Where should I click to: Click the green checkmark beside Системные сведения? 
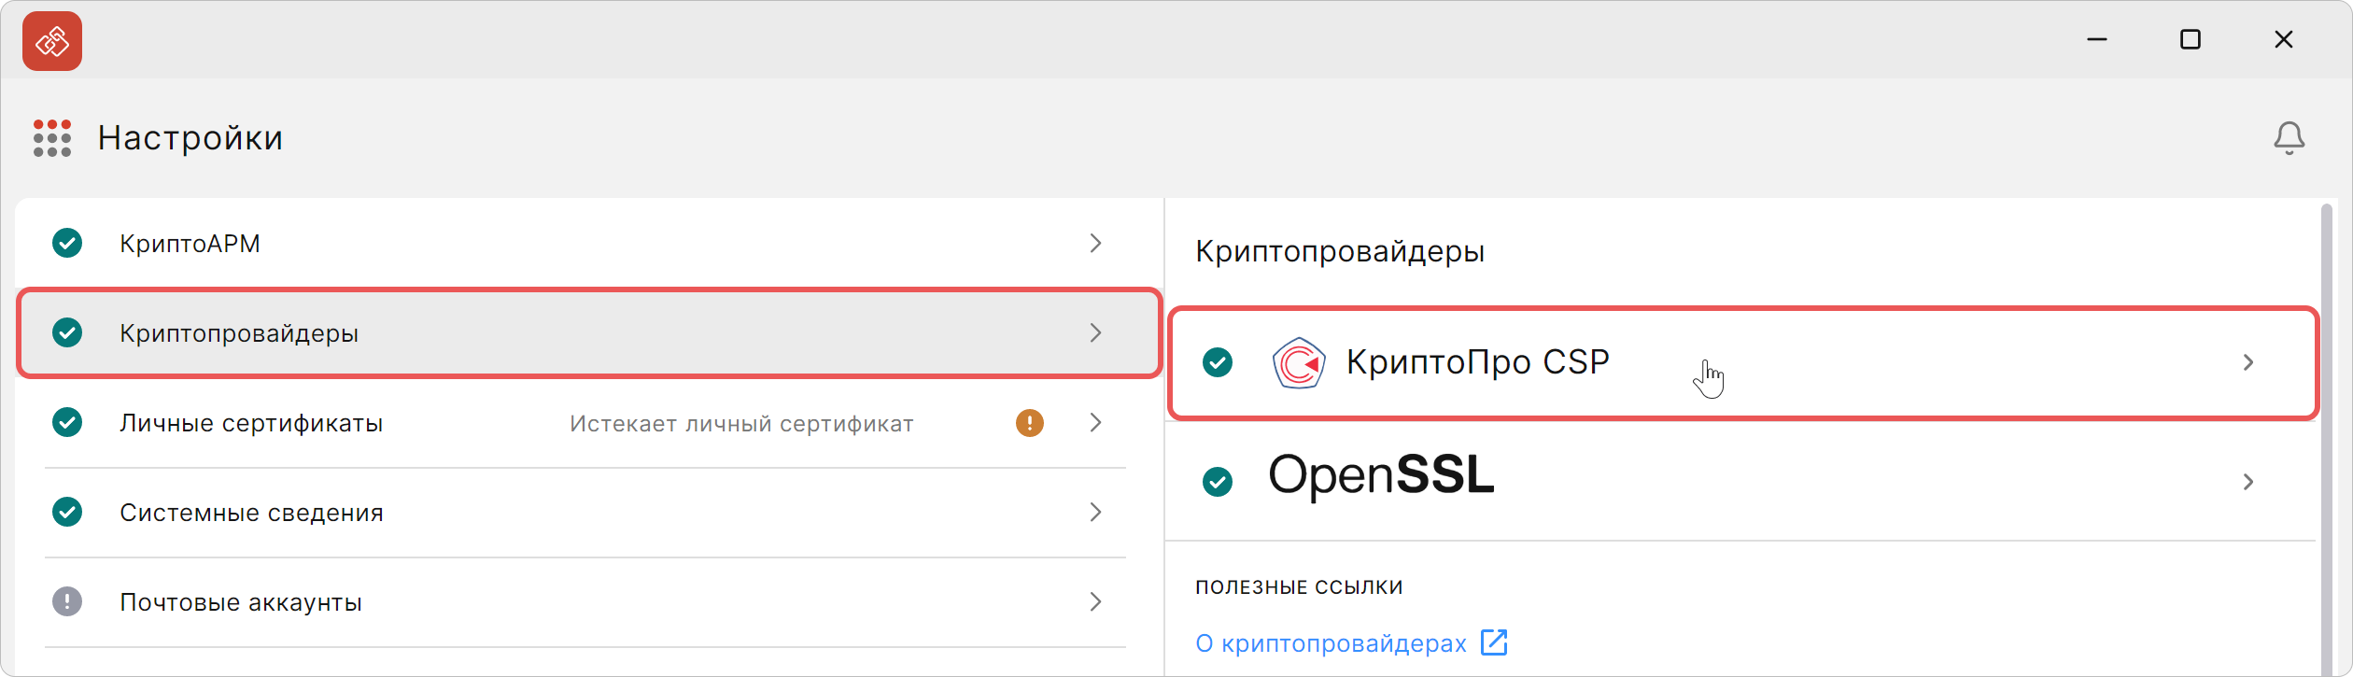coord(66,513)
